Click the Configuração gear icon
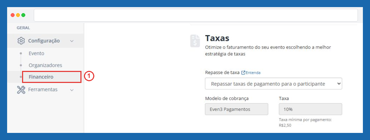 21,41
